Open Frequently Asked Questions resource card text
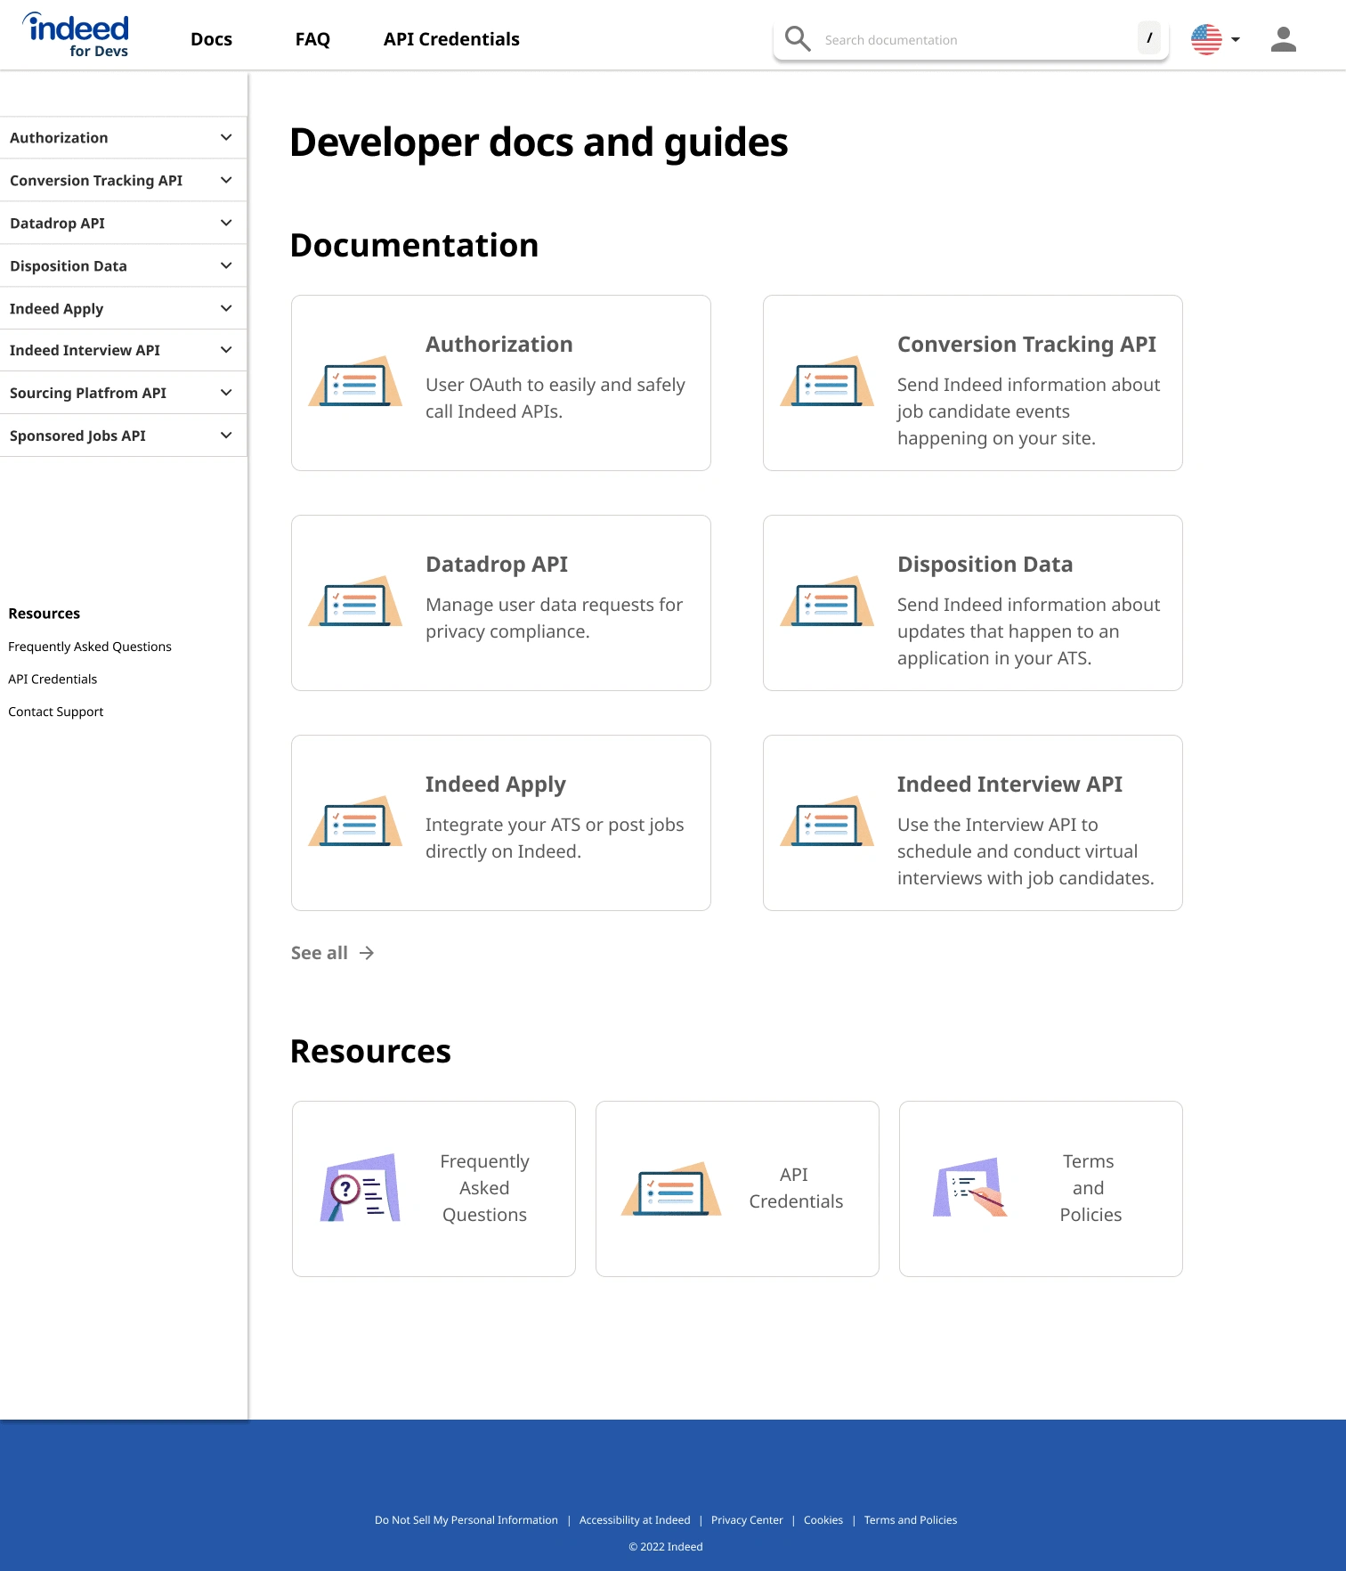The width and height of the screenshot is (1346, 1571). coord(484,1188)
